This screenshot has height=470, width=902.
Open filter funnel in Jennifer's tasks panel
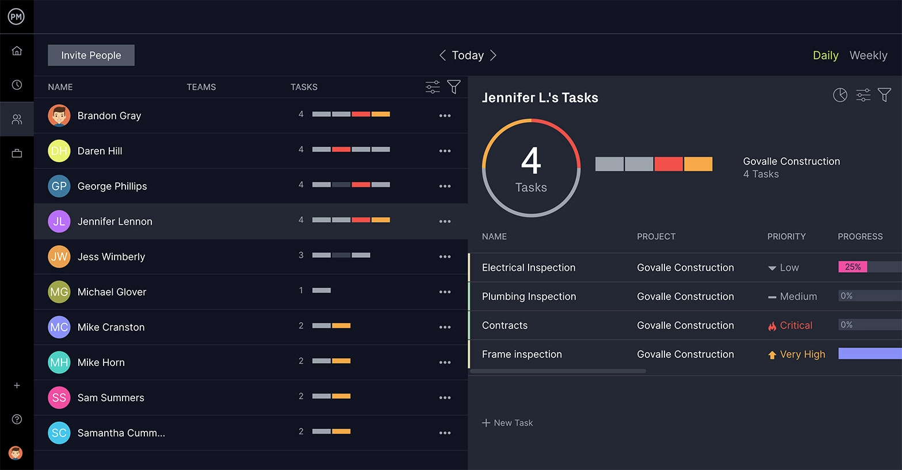coord(884,95)
